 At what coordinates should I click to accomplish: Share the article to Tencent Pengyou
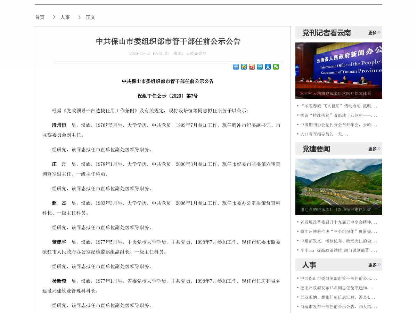(x=260, y=67)
